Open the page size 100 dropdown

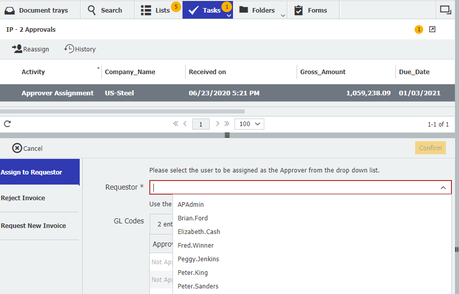click(249, 124)
